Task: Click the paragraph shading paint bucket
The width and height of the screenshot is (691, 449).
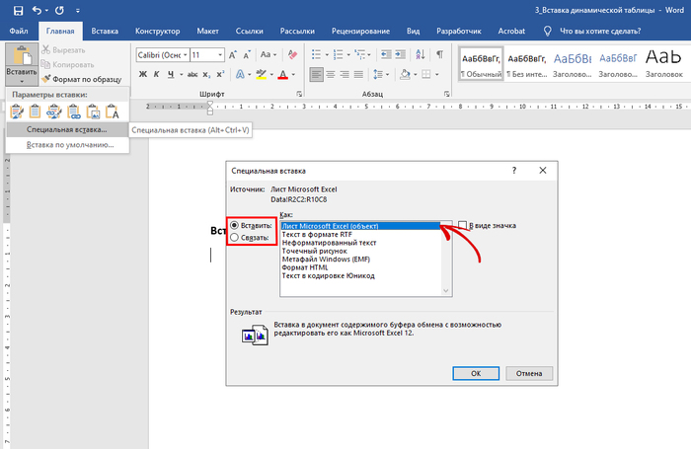Action: click(x=405, y=74)
